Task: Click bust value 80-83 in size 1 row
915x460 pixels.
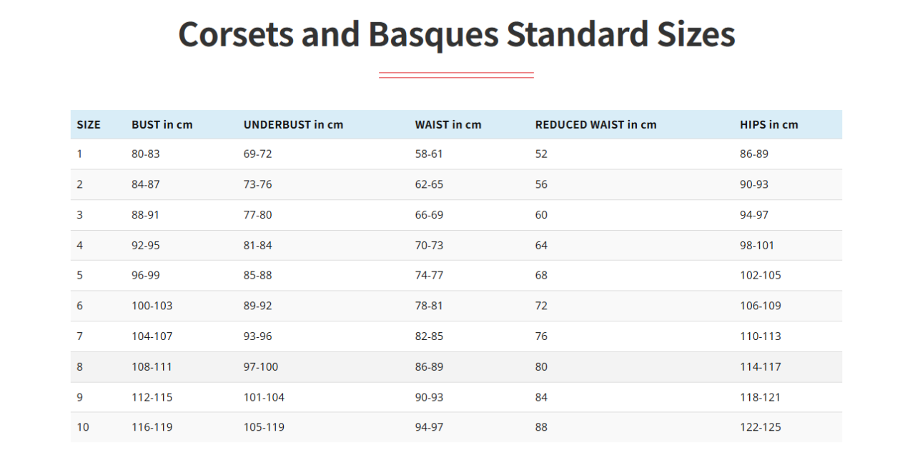Action: [x=145, y=154]
